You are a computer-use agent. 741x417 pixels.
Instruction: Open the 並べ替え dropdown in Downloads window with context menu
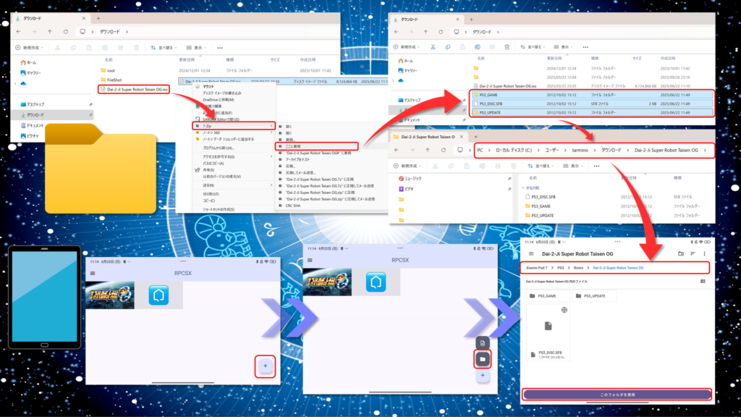tap(164, 48)
